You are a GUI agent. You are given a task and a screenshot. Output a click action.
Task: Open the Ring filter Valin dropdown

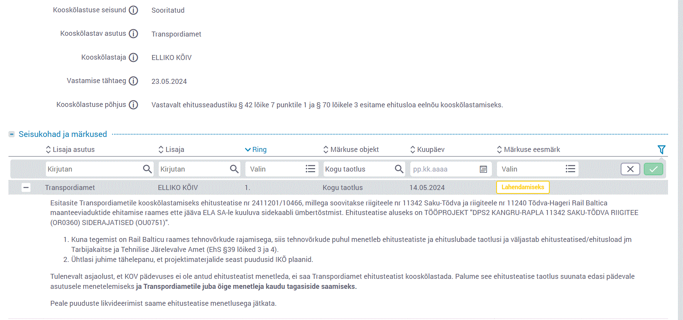pos(282,169)
